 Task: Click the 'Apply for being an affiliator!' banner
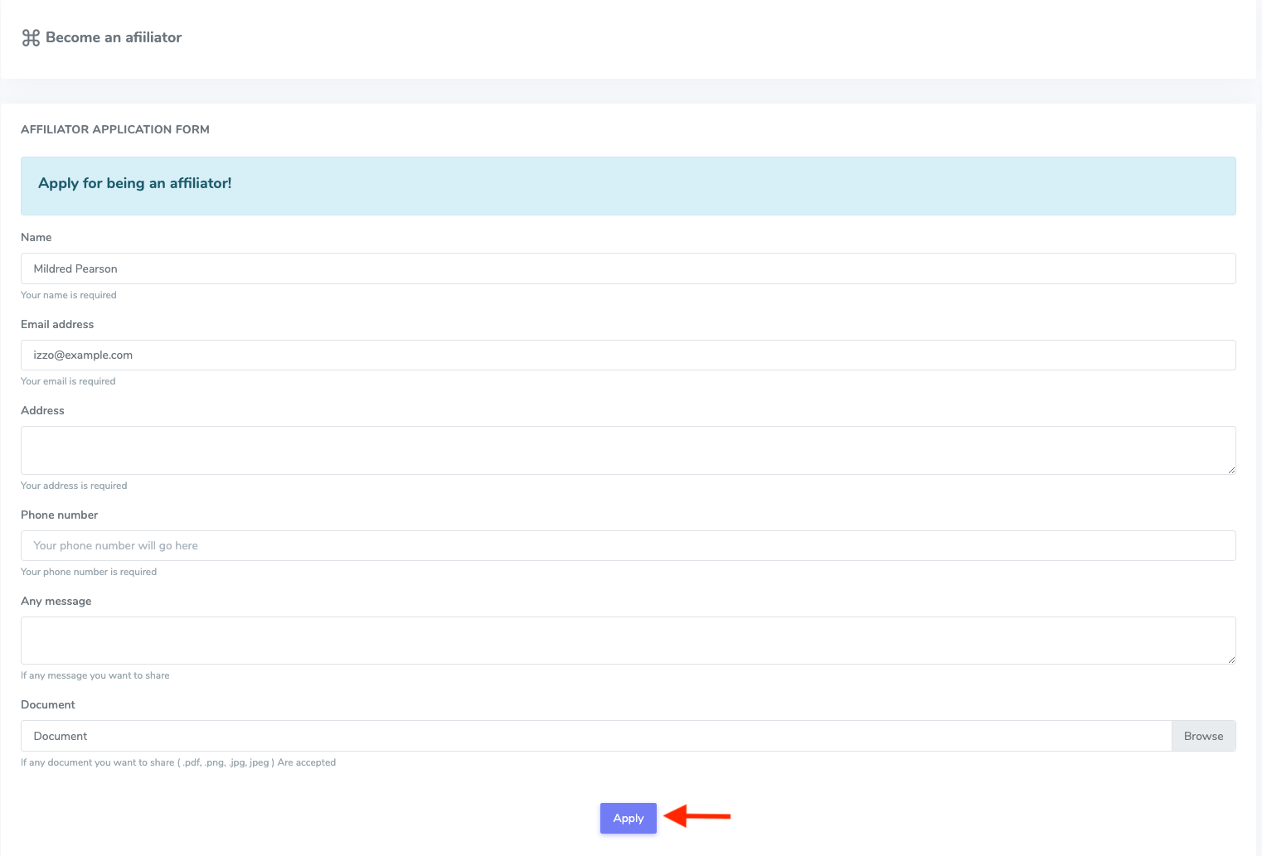point(628,186)
